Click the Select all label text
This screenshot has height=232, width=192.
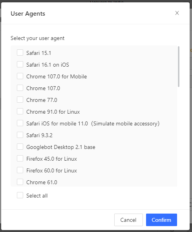tap(37, 196)
